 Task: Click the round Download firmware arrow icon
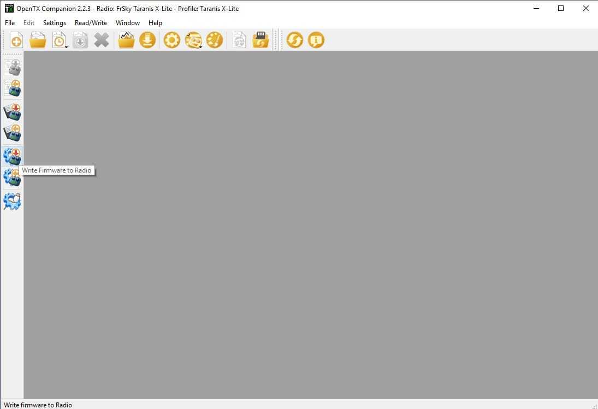pyautogui.click(x=147, y=40)
